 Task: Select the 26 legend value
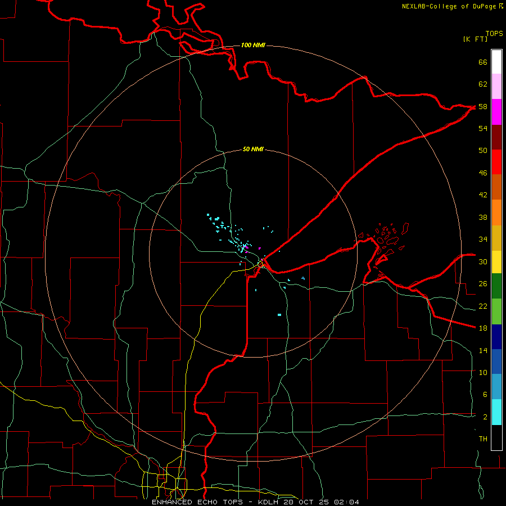[483, 284]
